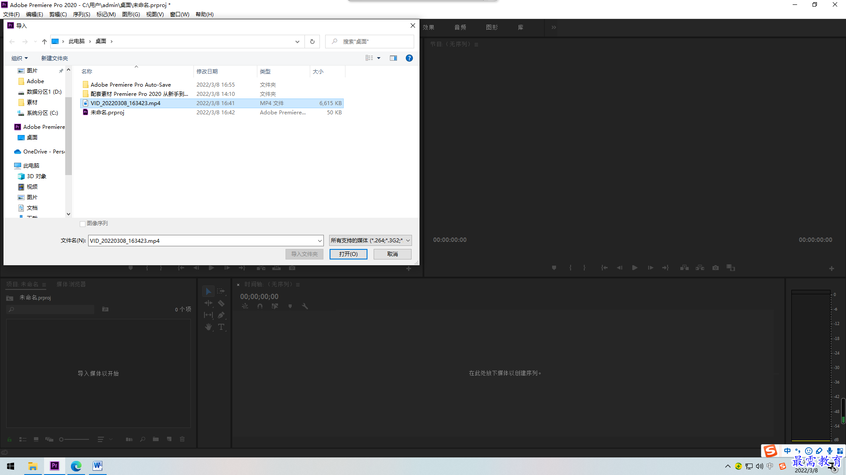Switch to 媒体浏览器 tab
Viewport: 846px width, 475px height.
pos(71,285)
